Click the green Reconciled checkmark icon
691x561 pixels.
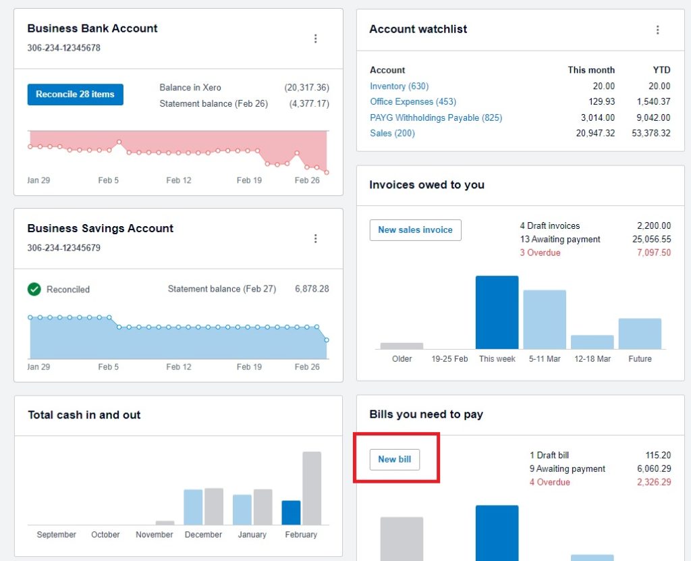tap(35, 289)
